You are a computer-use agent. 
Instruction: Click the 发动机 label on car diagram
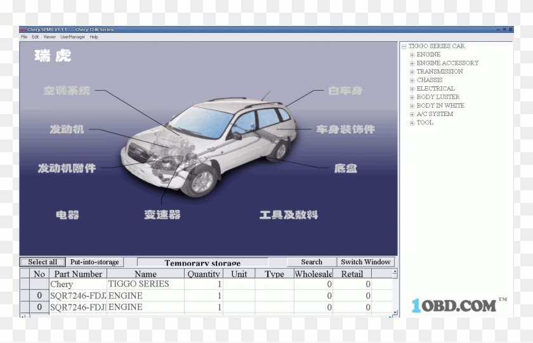point(67,129)
